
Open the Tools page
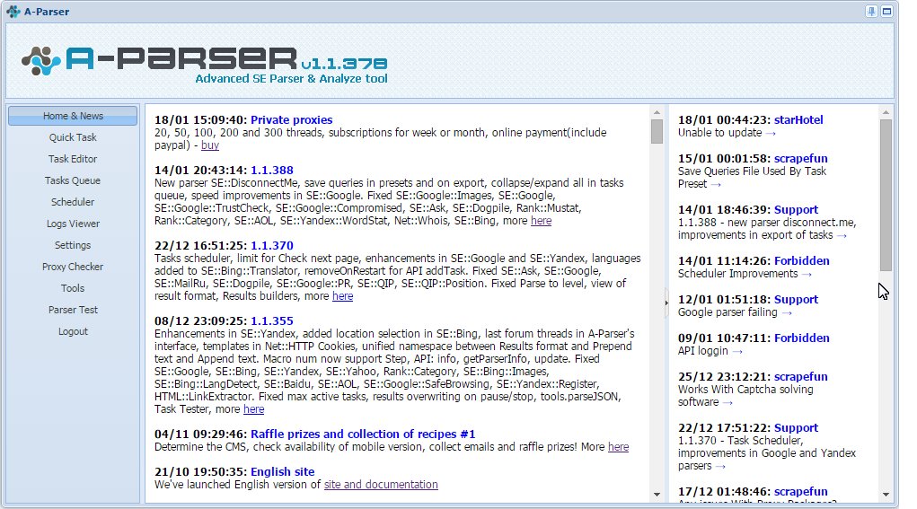[73, 288]
